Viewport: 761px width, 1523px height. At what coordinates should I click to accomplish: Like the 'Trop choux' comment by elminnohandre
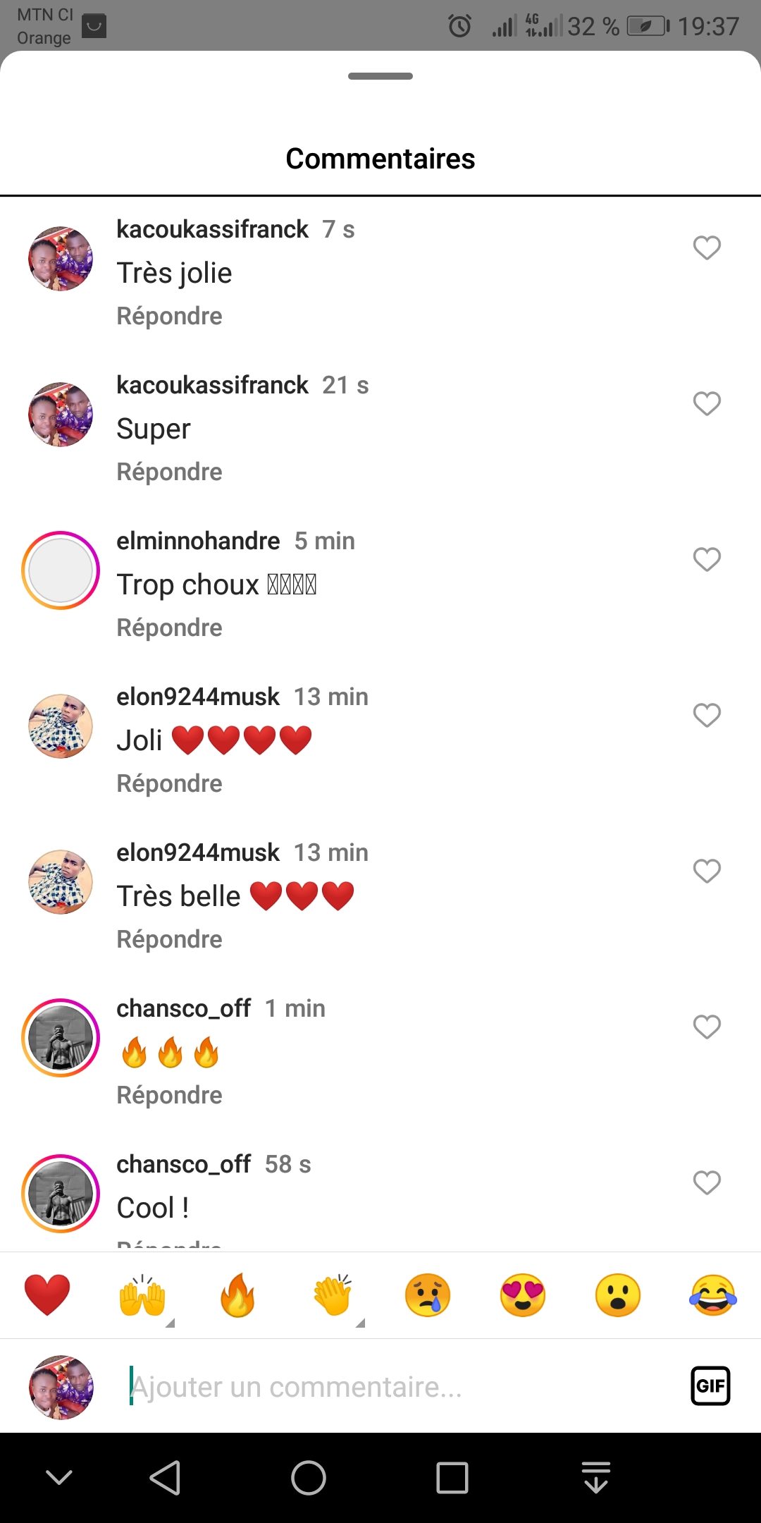pos(707,559)
